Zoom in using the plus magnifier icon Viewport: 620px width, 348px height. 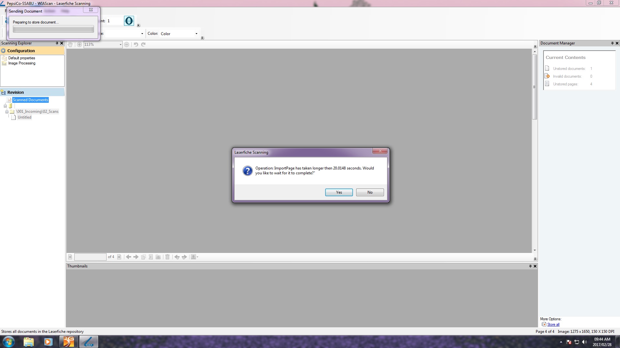pos(79,44)
